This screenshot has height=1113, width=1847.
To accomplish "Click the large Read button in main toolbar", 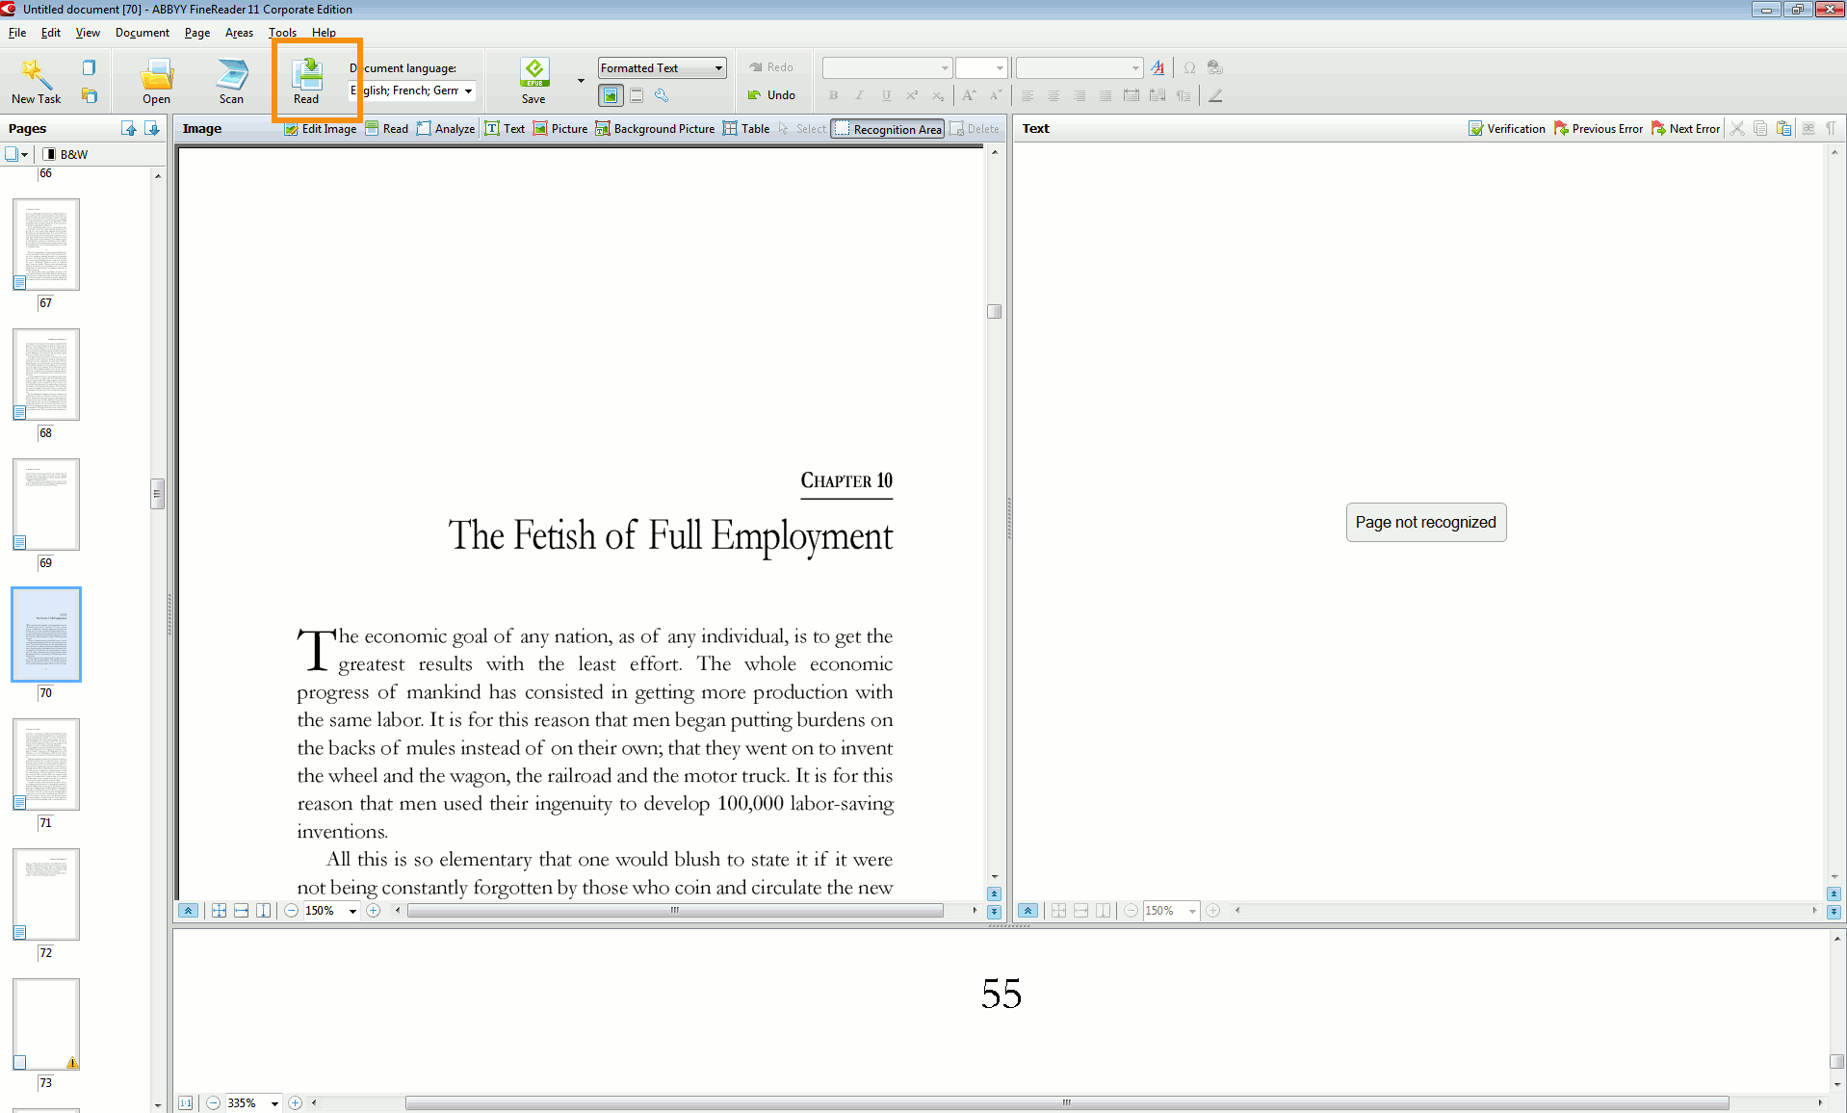I will coord(306,81).
